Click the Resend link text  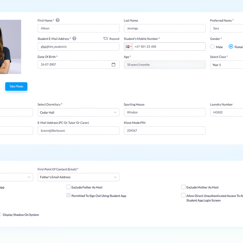(114, 39)
